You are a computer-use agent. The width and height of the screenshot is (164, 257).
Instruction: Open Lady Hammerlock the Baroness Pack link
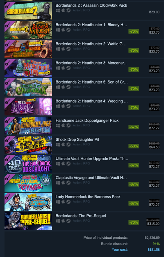click(x=88, y=197)
